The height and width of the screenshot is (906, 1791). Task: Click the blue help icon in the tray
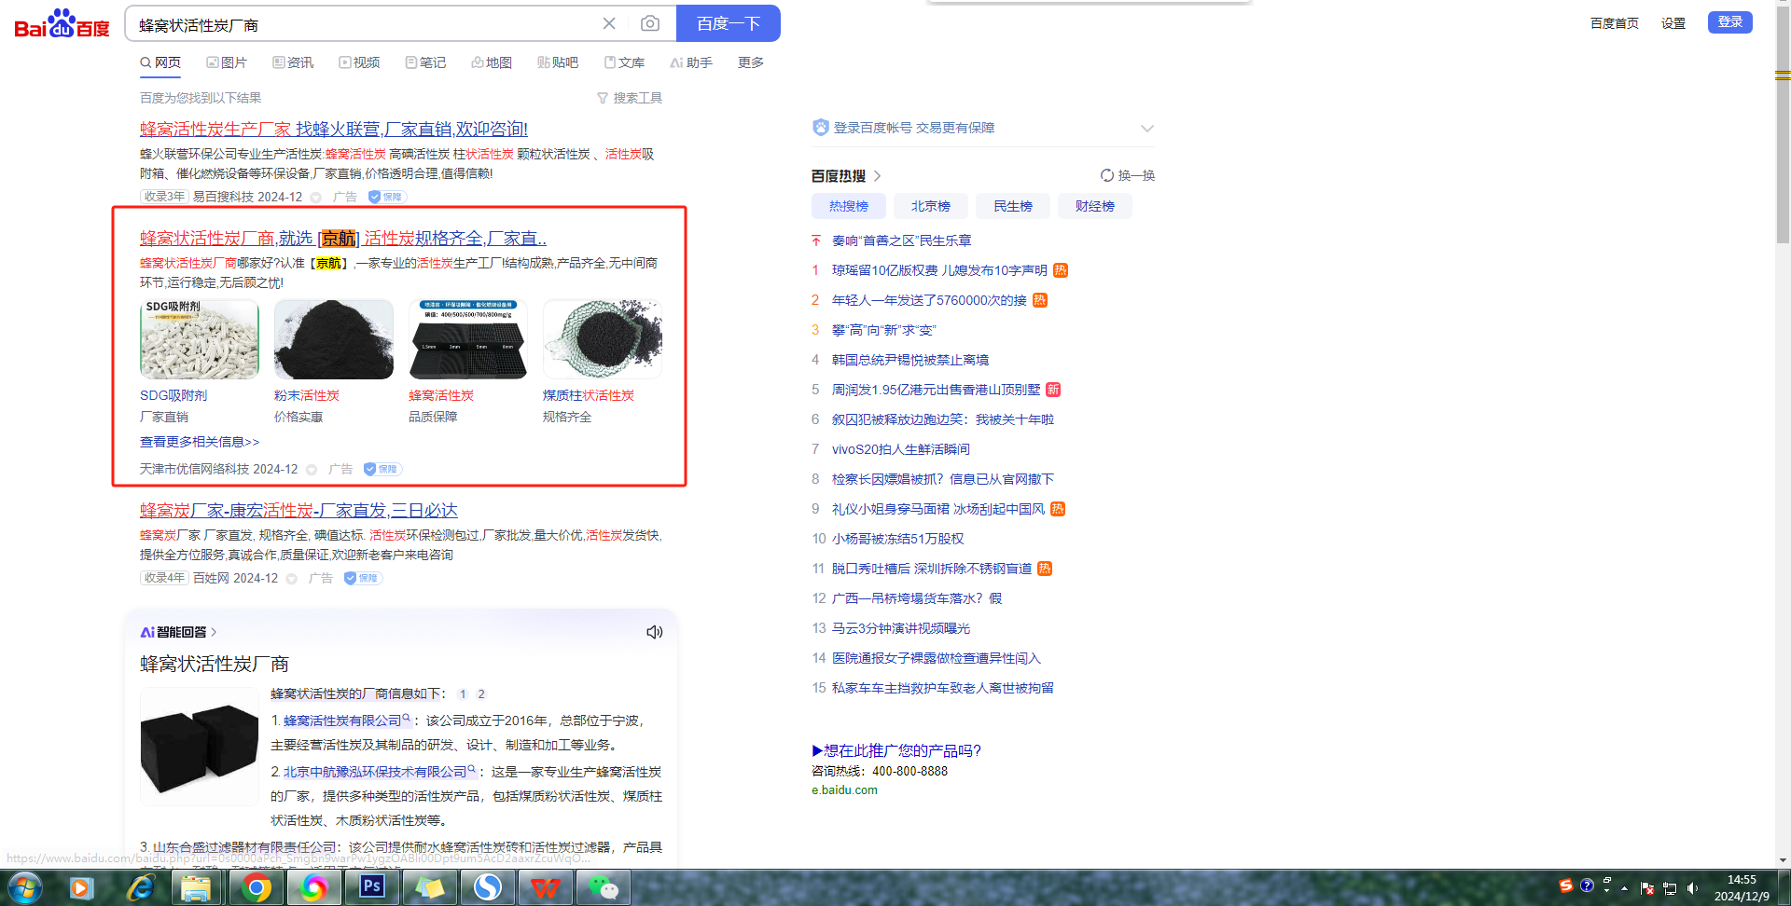(x=1587, y=885)
